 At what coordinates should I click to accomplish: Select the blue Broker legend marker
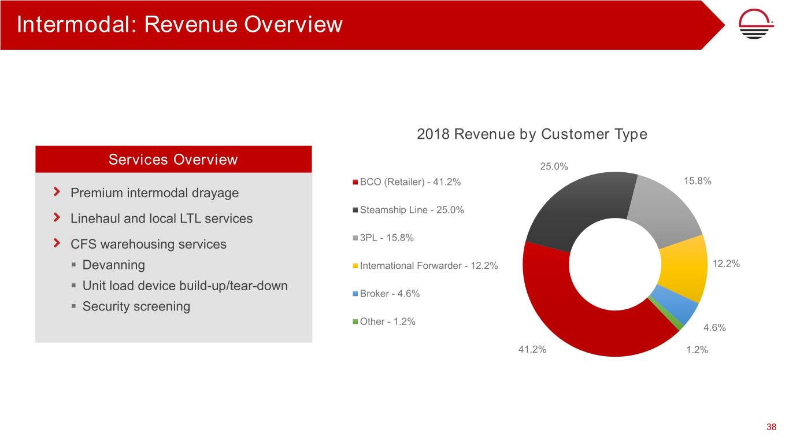[355, 294]
